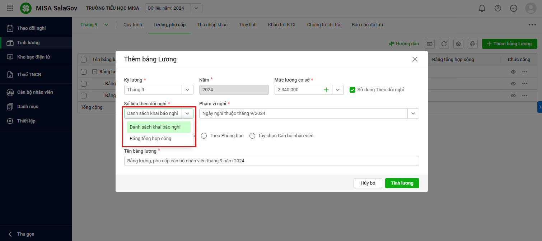The image size is (542, 241).
Task: Close the Thêm bảng Lương dialog
Action: tap(415, 59)
